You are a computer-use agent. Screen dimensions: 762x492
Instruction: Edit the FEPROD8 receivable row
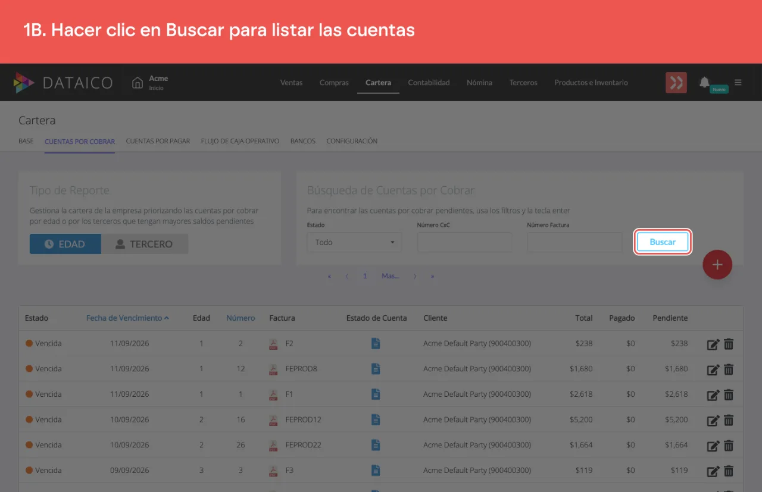pyautogui.click(x=713, y=369)
